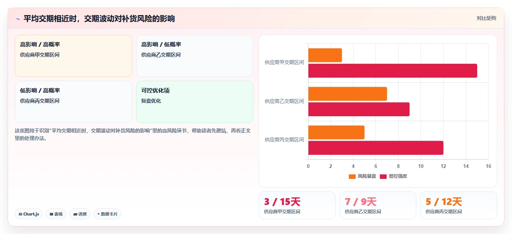Click the Chart.js tag chip
Screen dimensions: 512x234
click(x=29, y=214)
